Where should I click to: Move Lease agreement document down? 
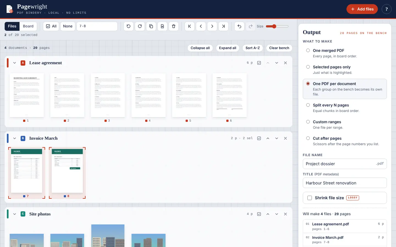coord(277,63)
